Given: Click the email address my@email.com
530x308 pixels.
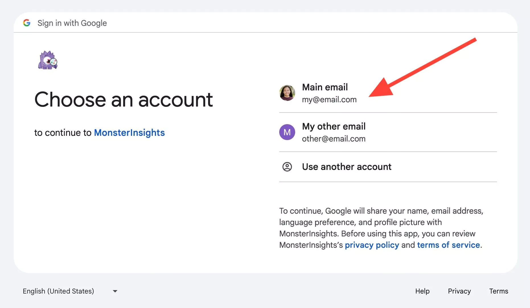Looking at the screenshot, I should [x=329, y=99].
